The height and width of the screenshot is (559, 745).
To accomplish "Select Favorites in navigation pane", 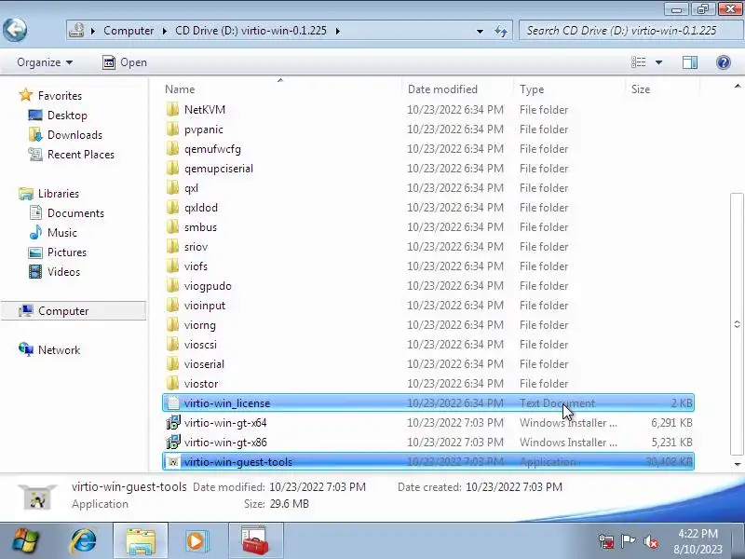I will pos(50,96).
